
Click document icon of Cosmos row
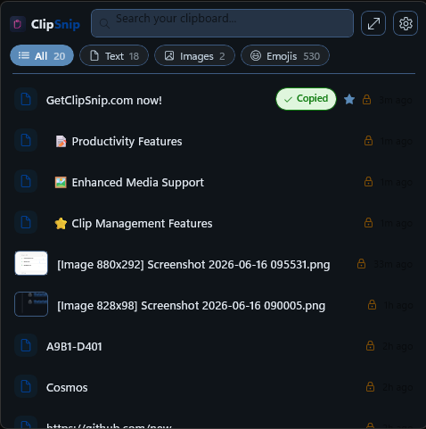coord(26,386)
